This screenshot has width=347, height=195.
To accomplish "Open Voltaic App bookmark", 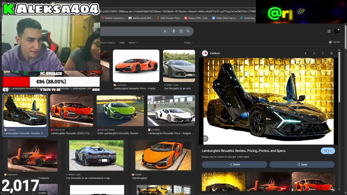I will pos(248,18).
